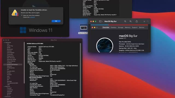Select SAS in the Hardware list
This screenshot has height=98, width=175.
tap(8, 76)
